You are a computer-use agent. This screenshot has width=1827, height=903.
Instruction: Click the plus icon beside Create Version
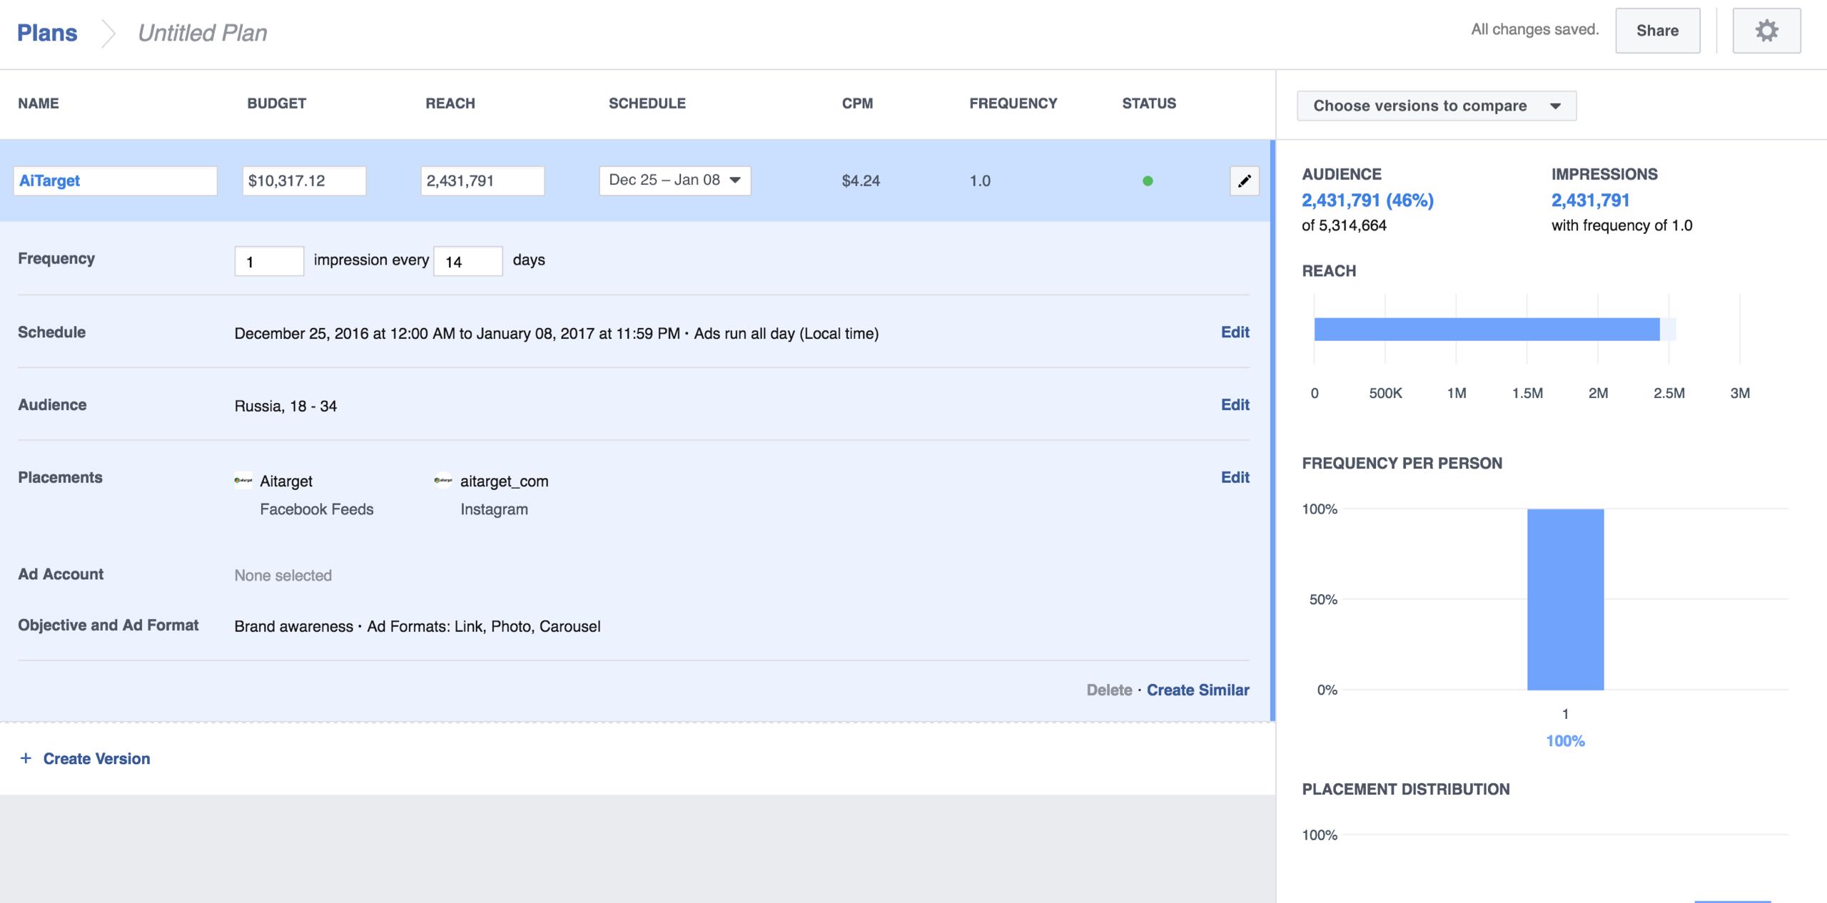[x=26, y=758]
